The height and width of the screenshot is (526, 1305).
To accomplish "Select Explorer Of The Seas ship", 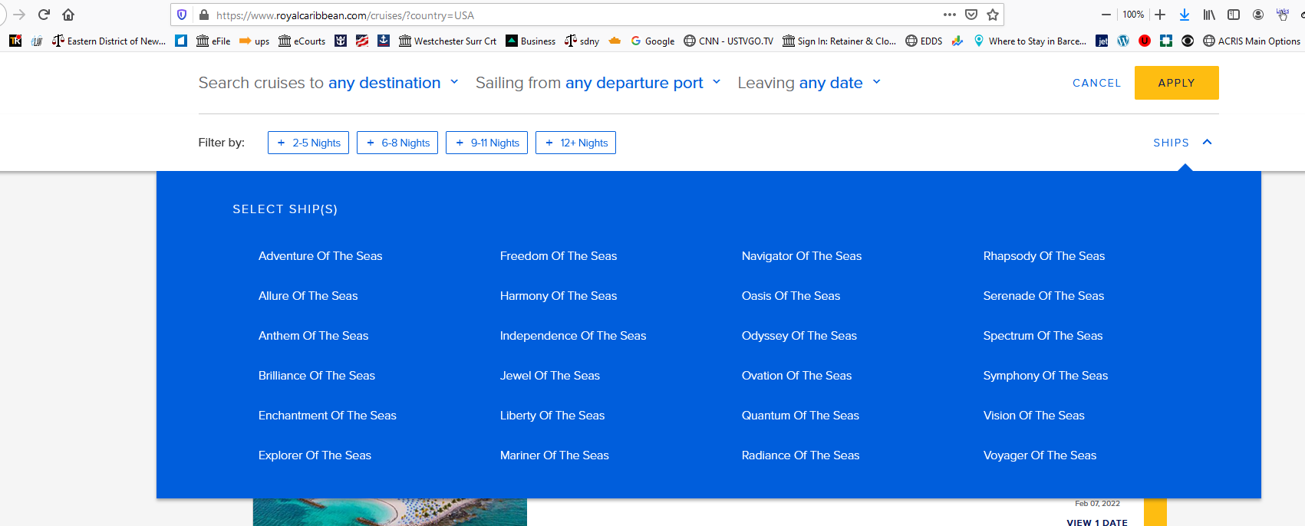I will (315, 455).
